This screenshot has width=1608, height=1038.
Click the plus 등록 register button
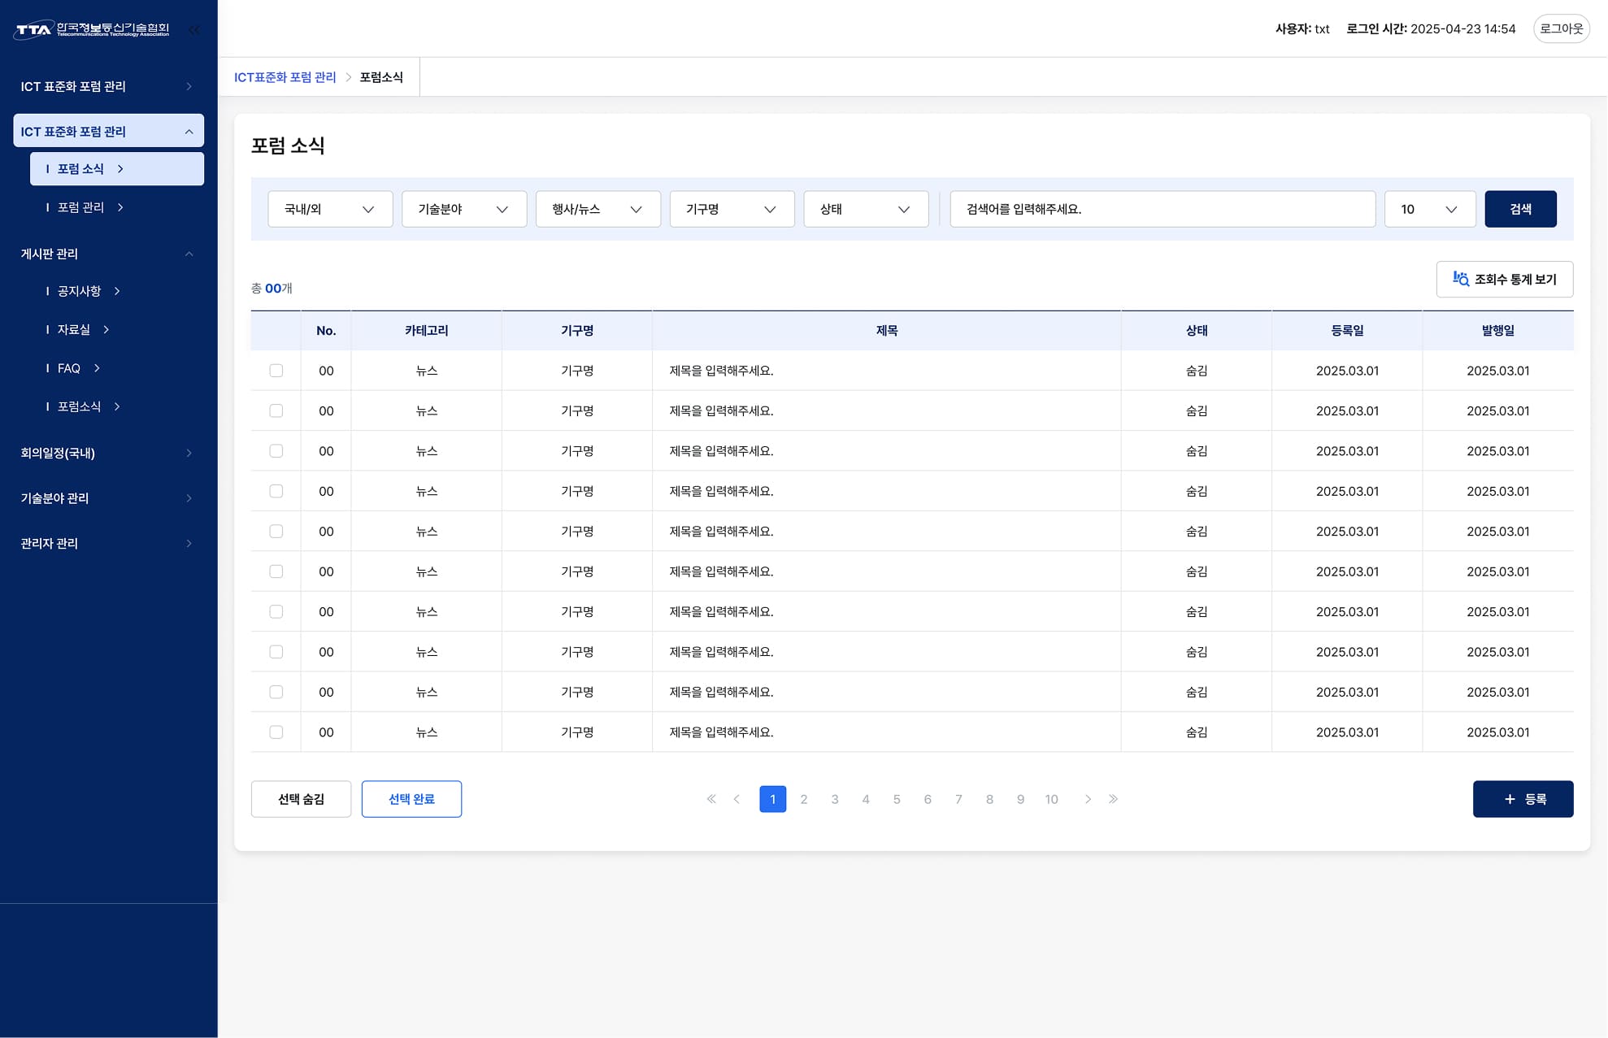click(x=1523, y=799)
